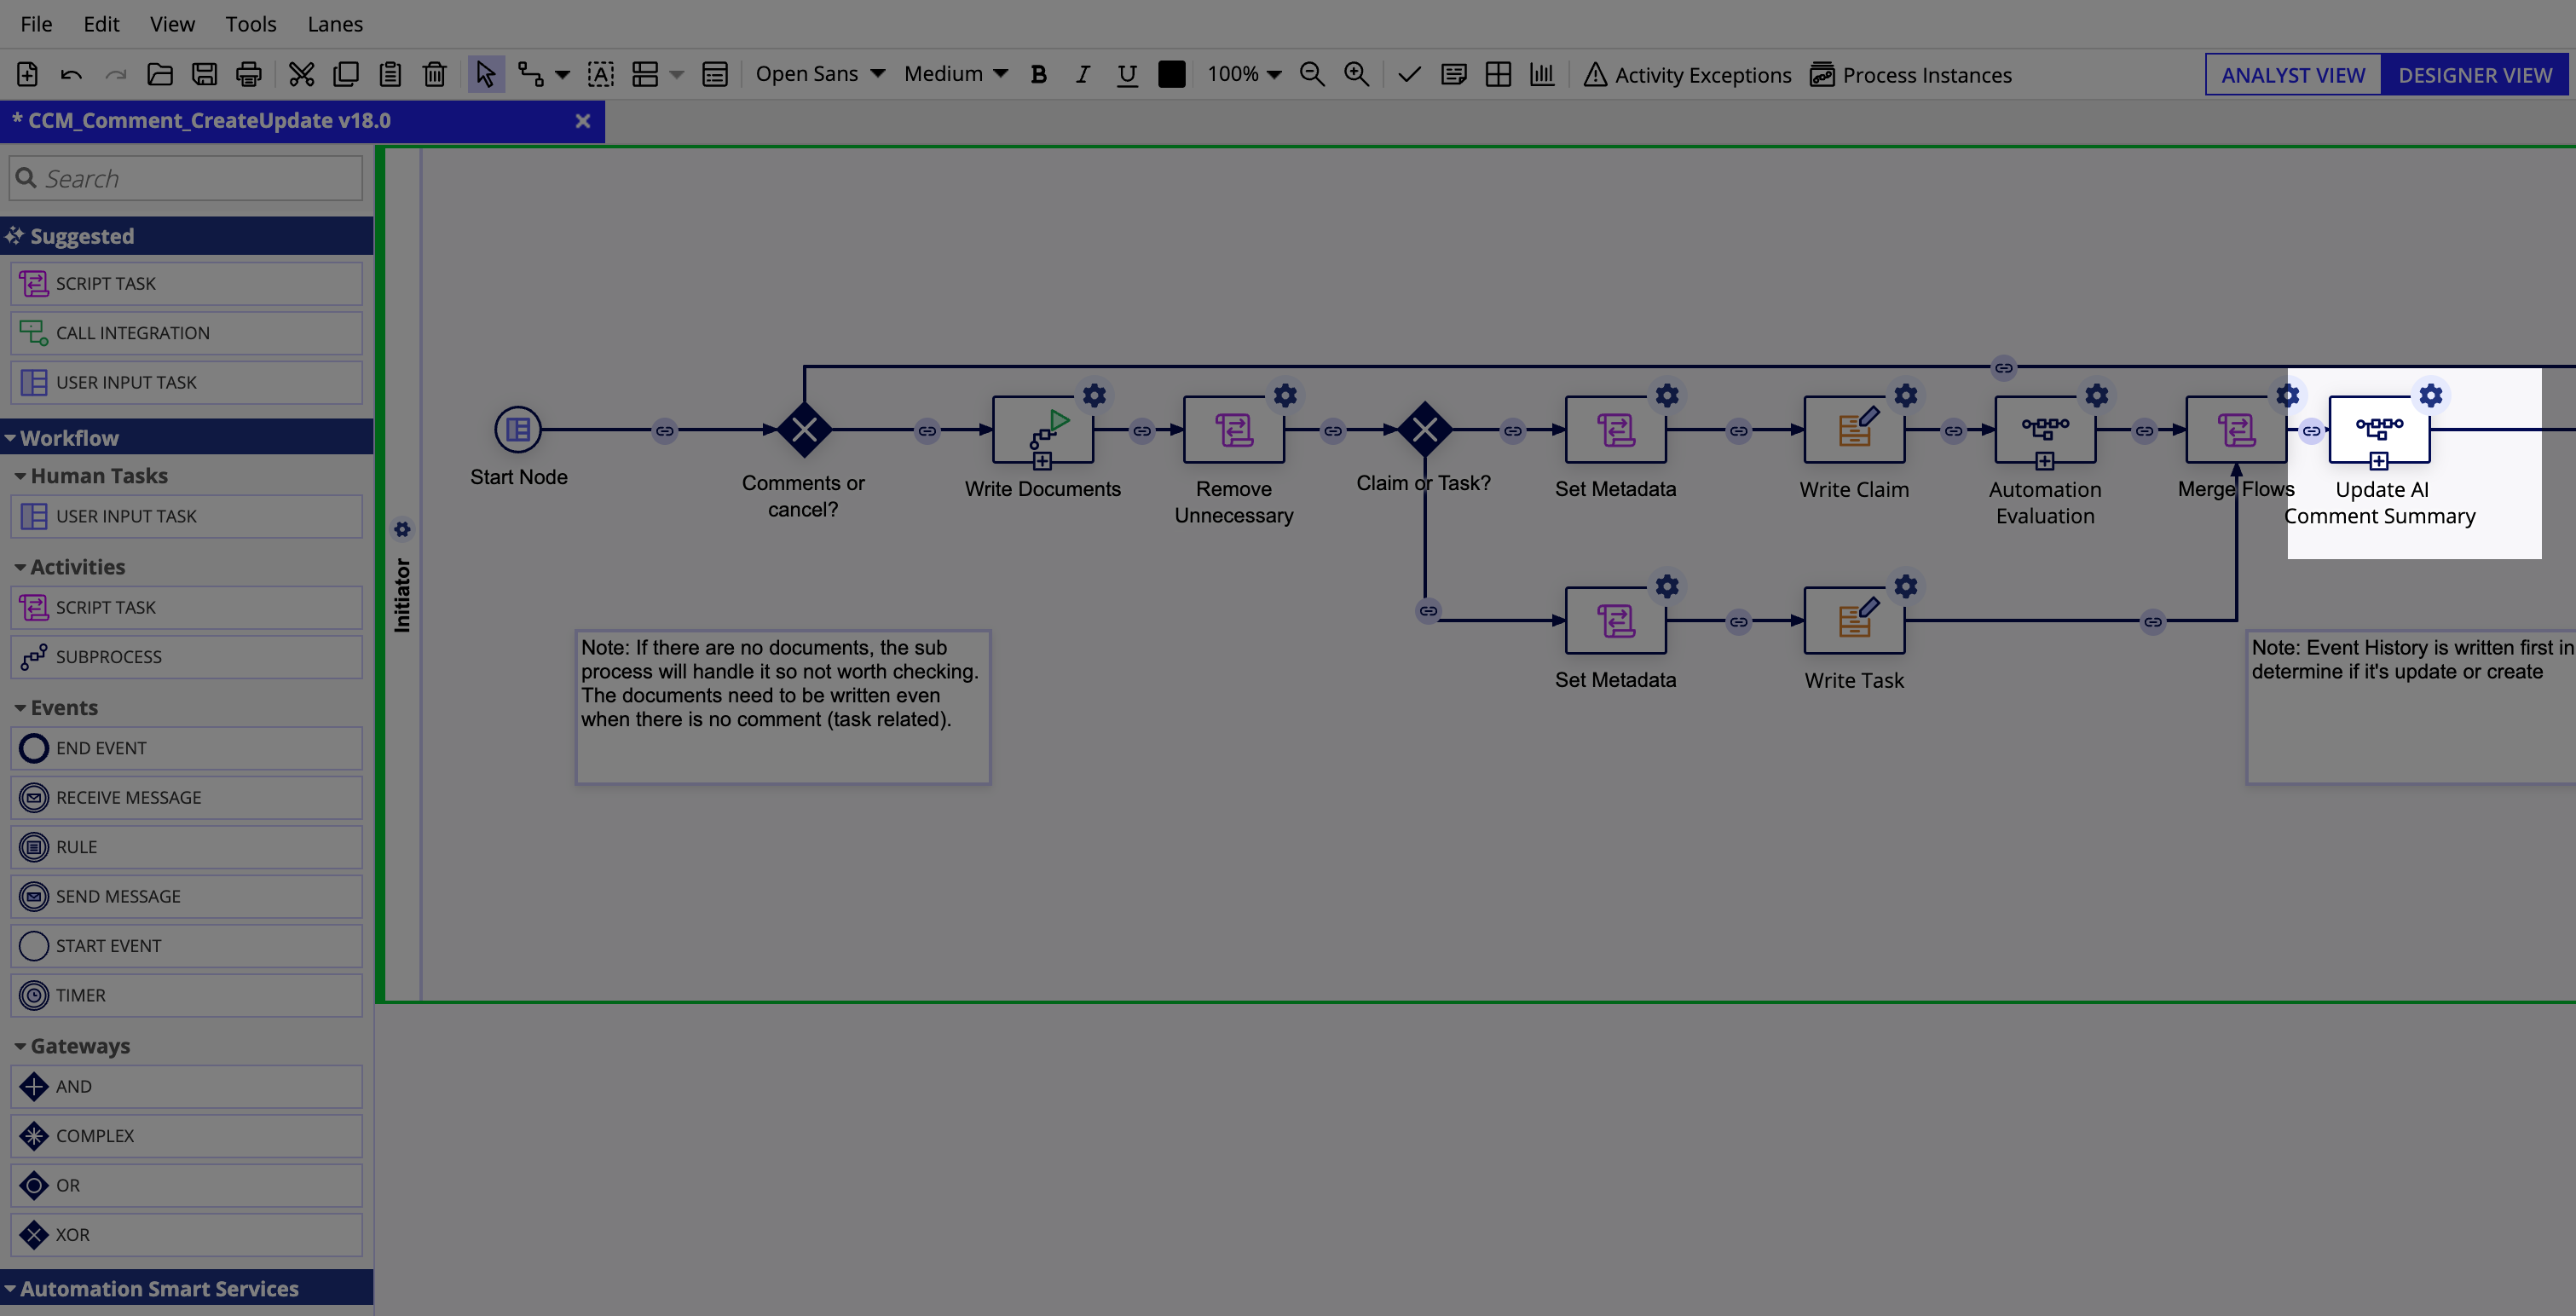Click the Undo toolbar icon

tap(71, 74)
